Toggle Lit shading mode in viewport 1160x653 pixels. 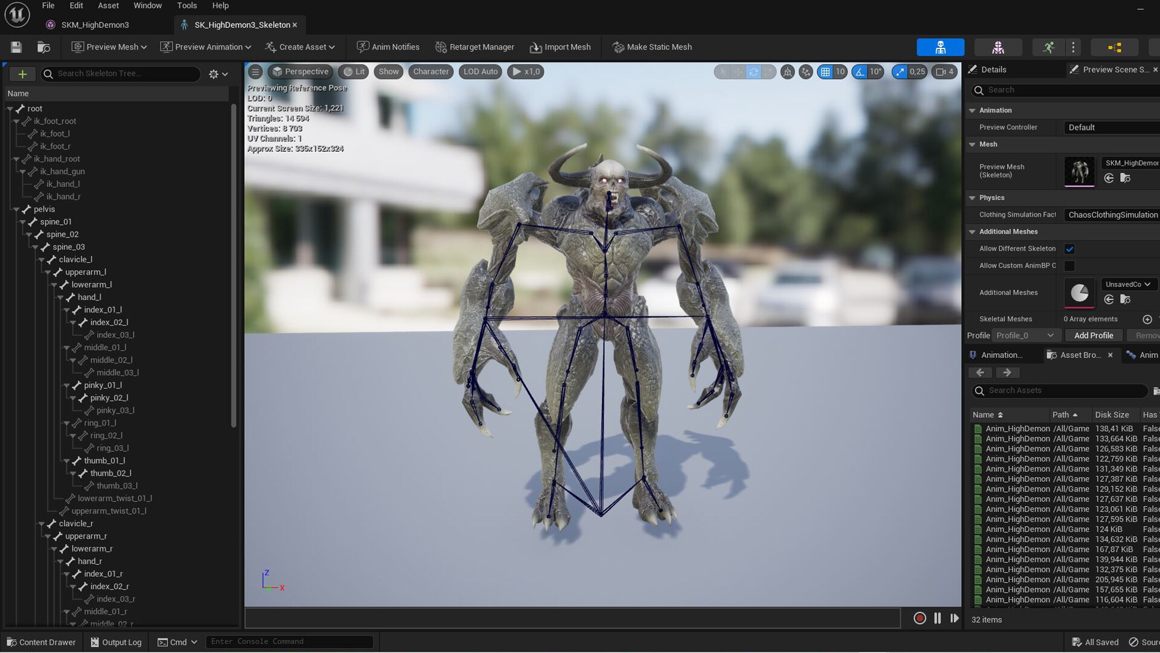pyautogui.click(x=354, y=71)
